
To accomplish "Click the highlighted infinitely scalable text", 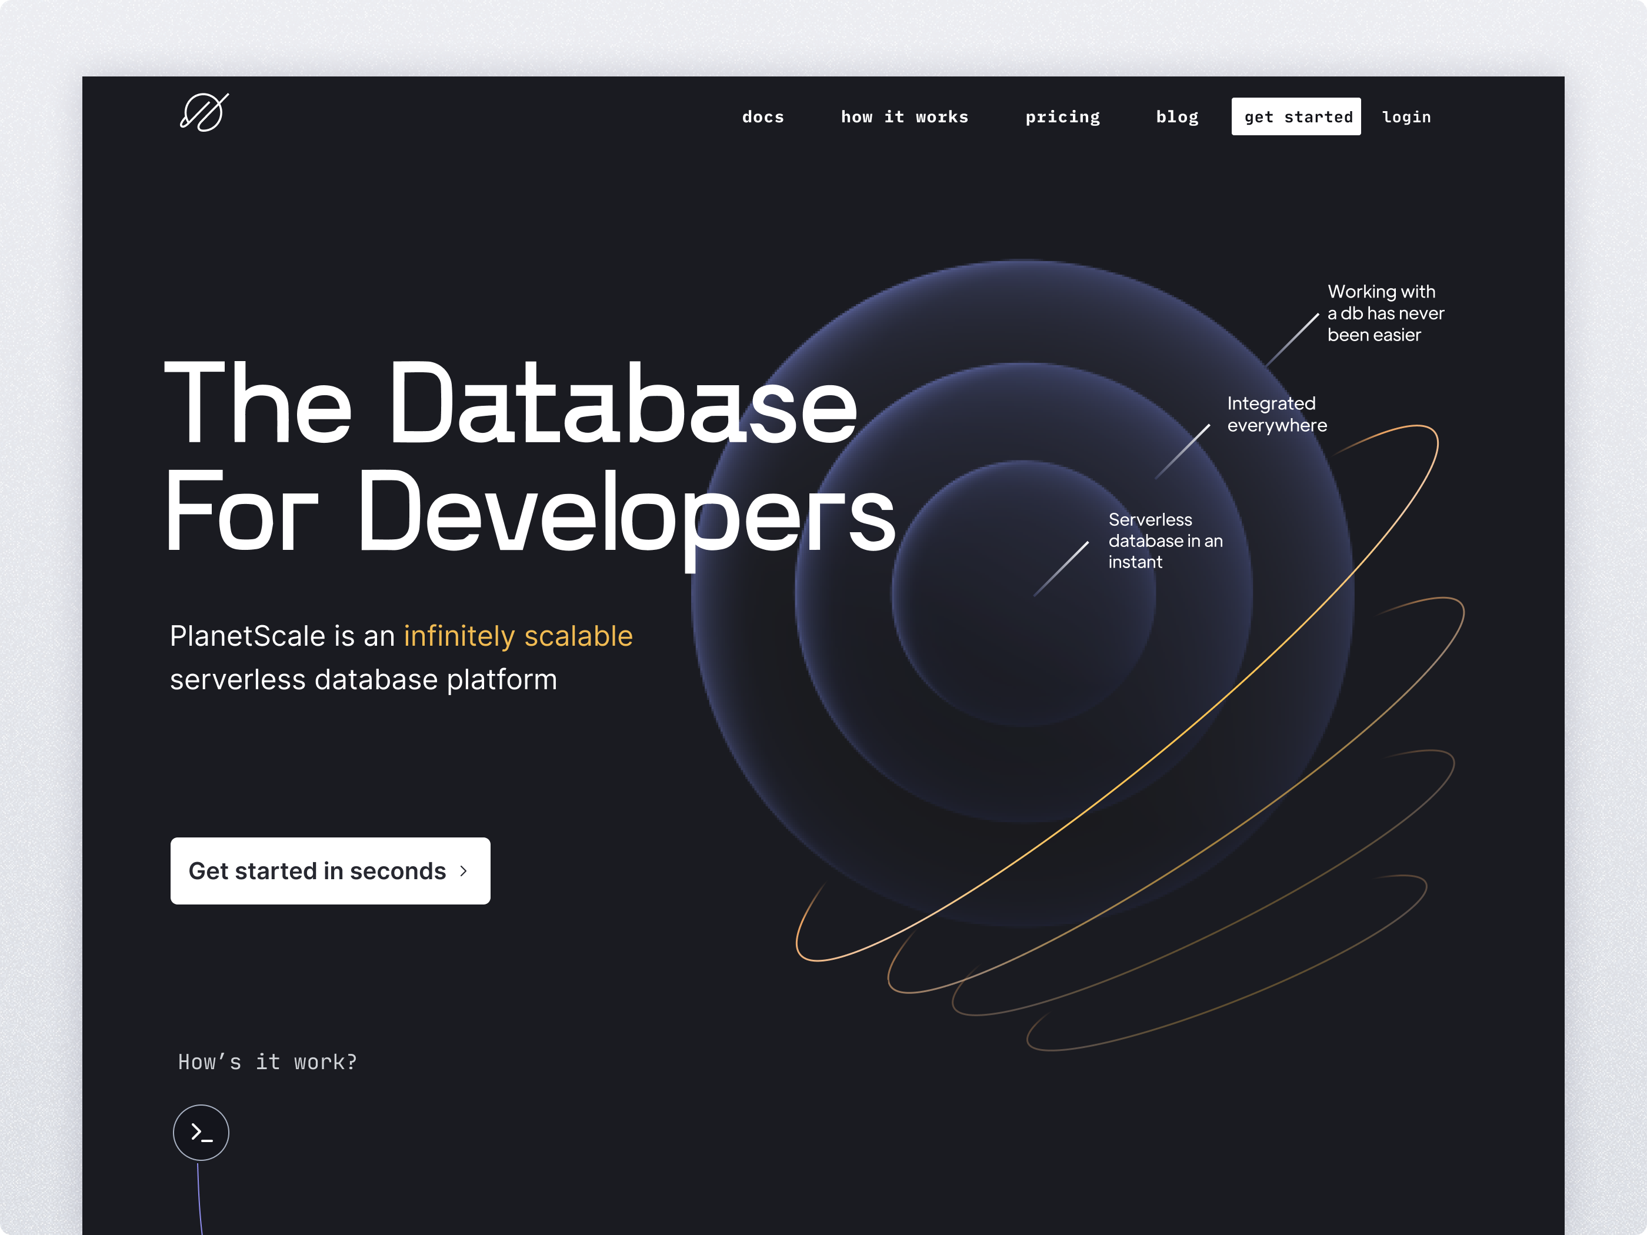I will pos(518,636).
